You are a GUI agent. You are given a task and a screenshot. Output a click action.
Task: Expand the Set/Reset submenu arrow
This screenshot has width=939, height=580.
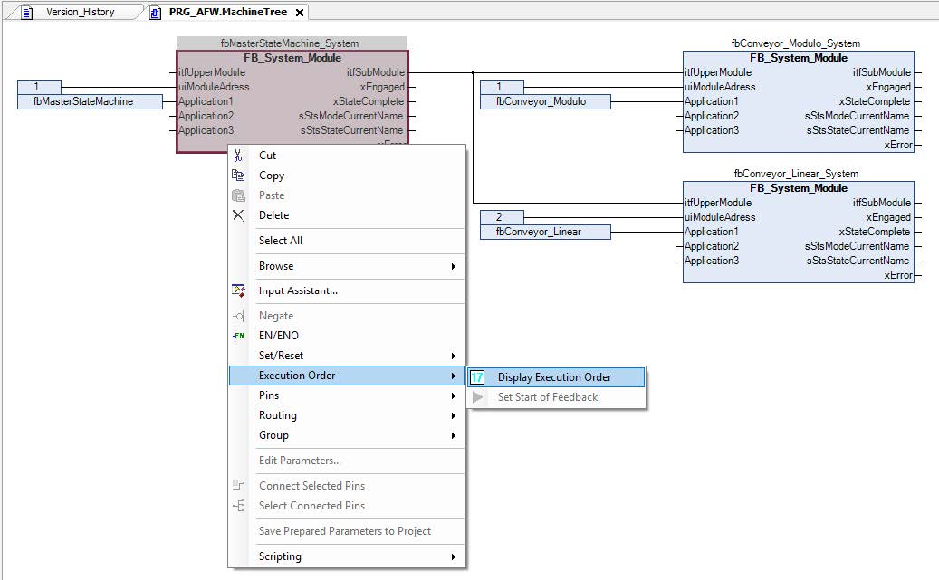(x=453, y=356)
